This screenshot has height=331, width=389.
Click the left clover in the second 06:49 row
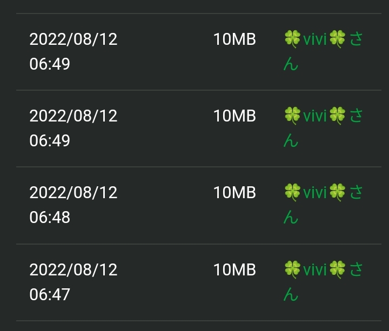tap(292, 116)
